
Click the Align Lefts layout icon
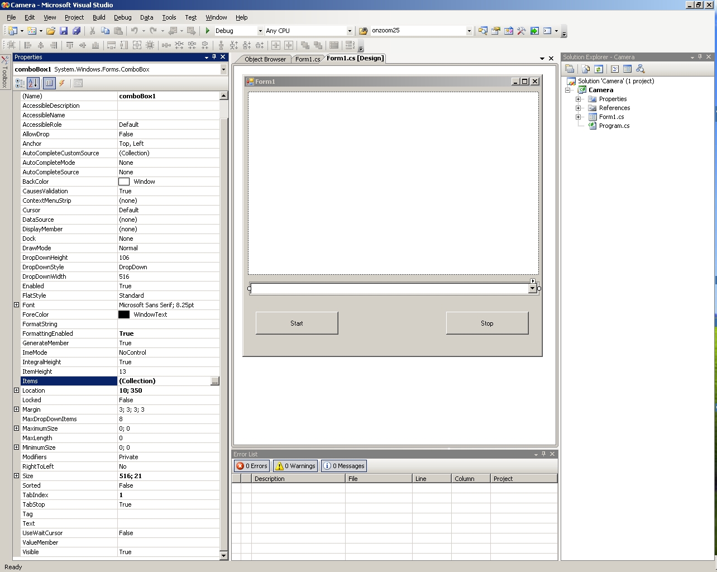pos(28,45)
